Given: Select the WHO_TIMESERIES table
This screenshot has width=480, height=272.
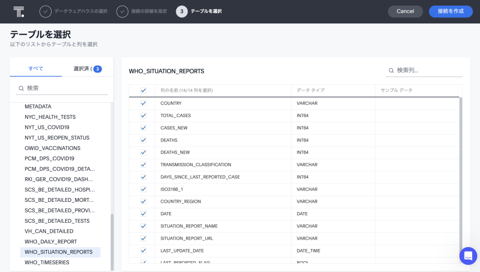Looking at the screenshot, I should [x=47, y=263].
